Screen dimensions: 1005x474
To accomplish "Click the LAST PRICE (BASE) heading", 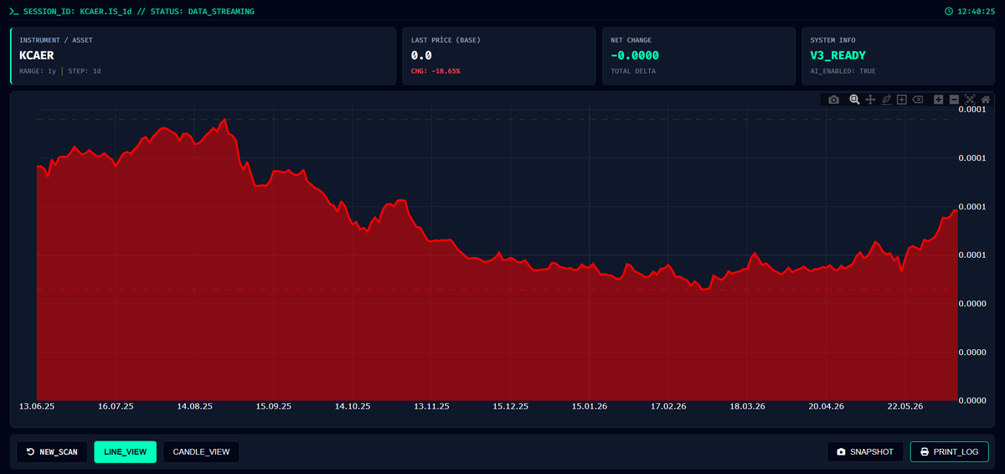I will (x=446, y=40).
